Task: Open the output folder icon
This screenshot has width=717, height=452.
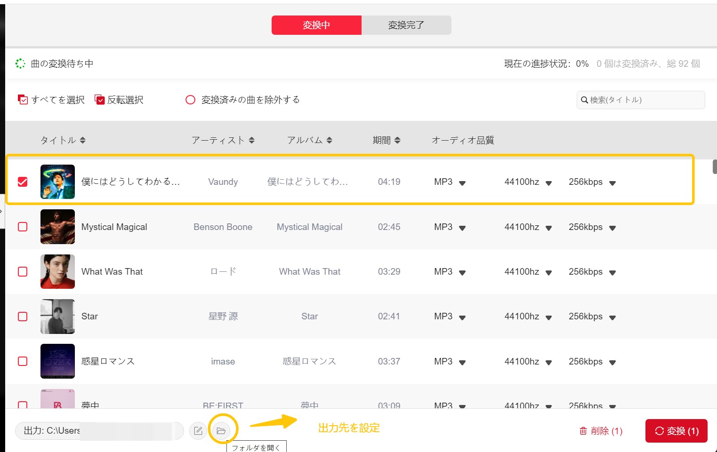Action: coord(221,430)
